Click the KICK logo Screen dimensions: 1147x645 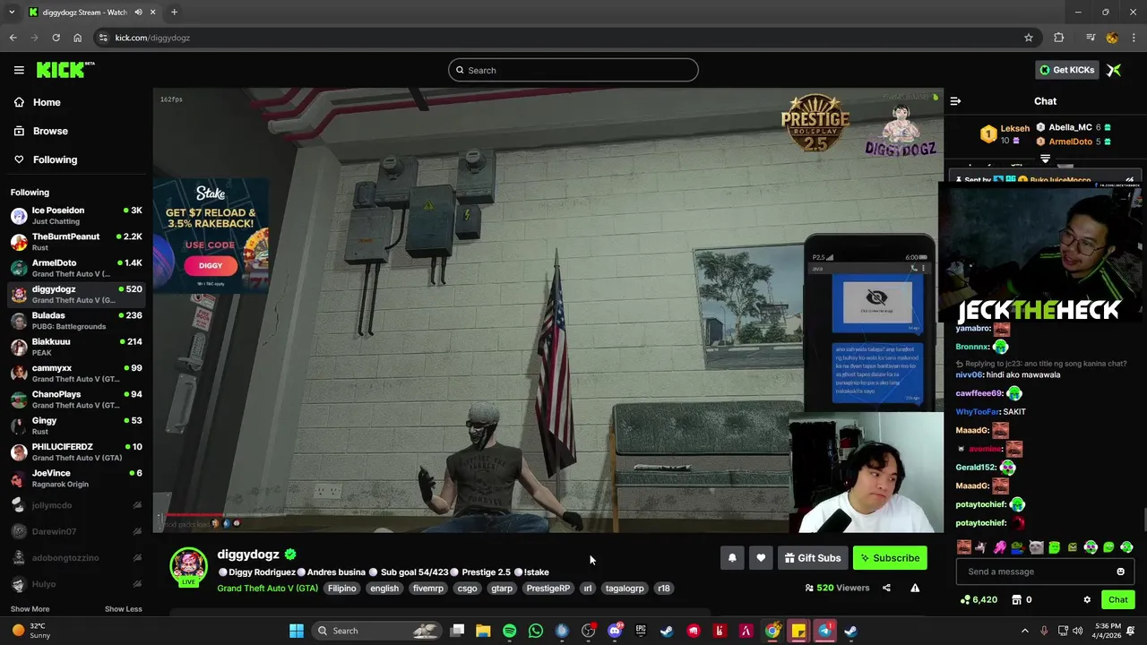65,70
